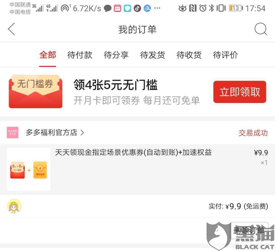Tap the user avatar below the order
Screen dimensions: 275x251
click(x=14, y=206)
